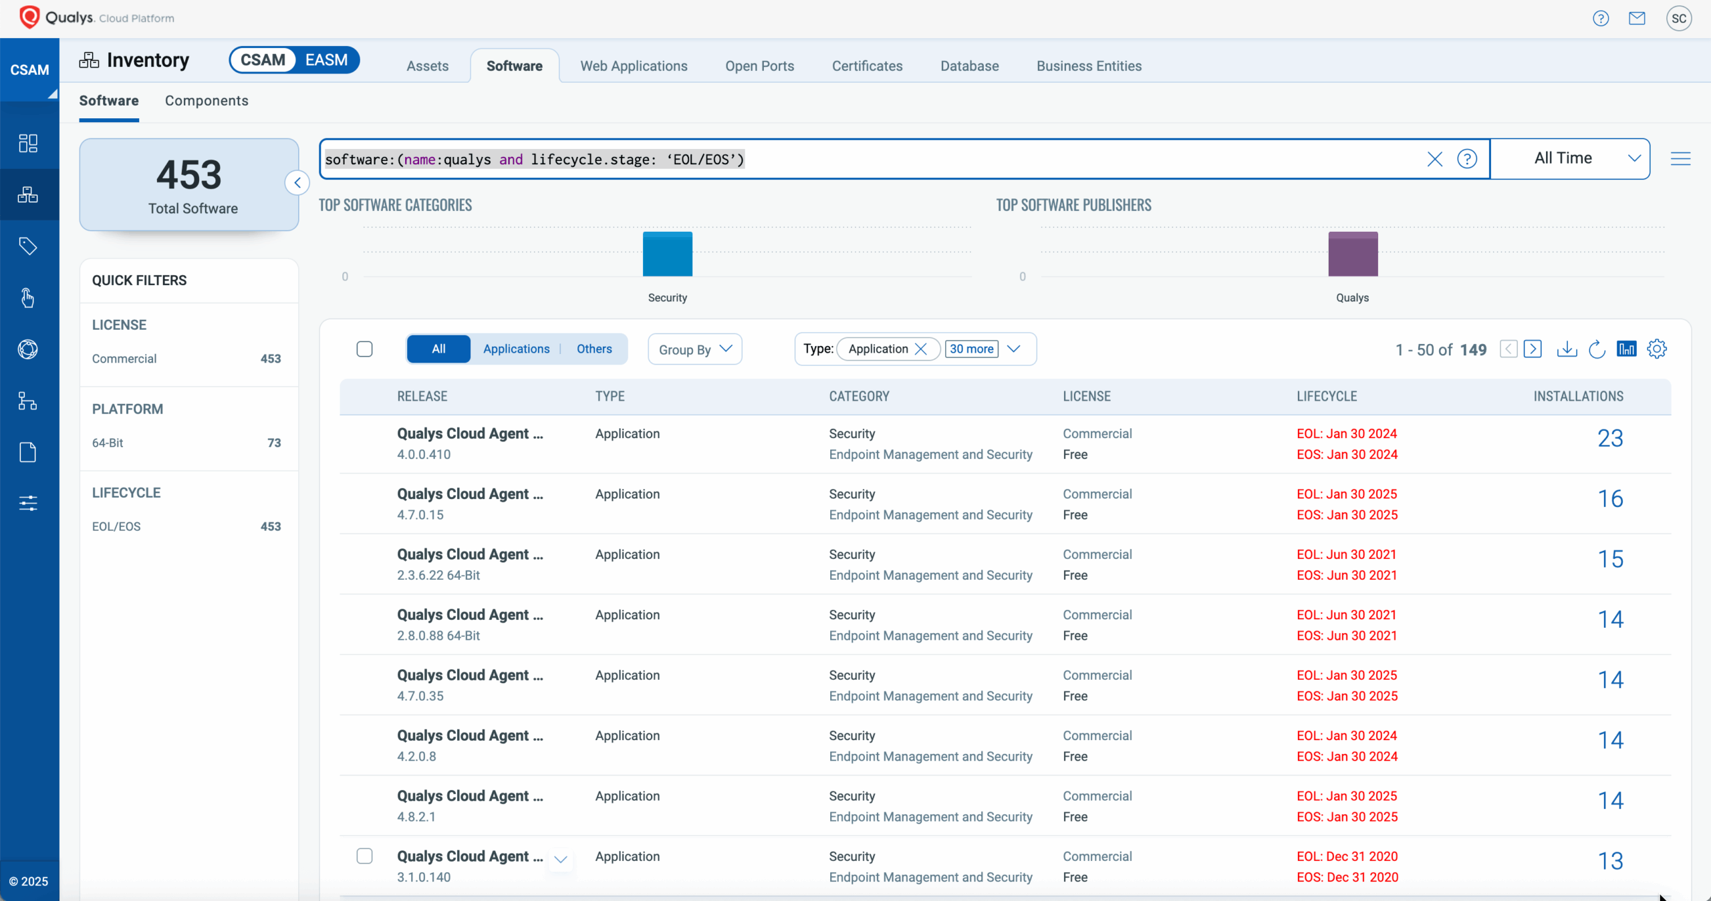Switch to the Web Applications tab
The height and width of the screenshot is (901, 1711).
tap(634, 65)
